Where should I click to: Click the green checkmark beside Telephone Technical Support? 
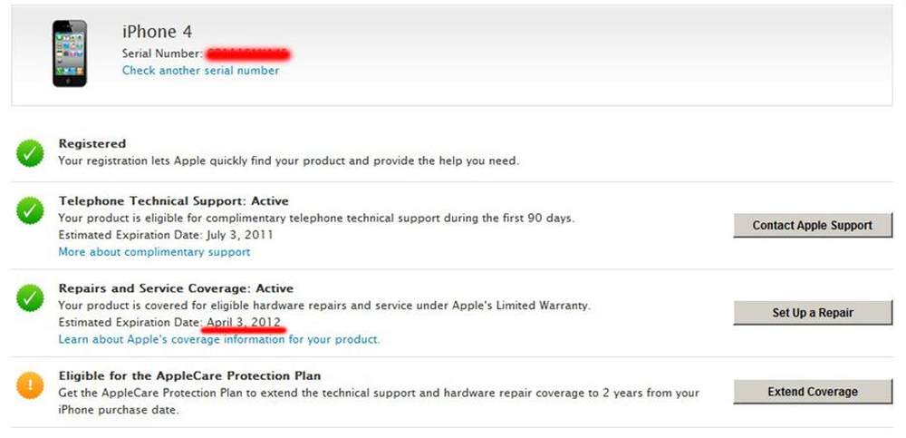(30, 210)
